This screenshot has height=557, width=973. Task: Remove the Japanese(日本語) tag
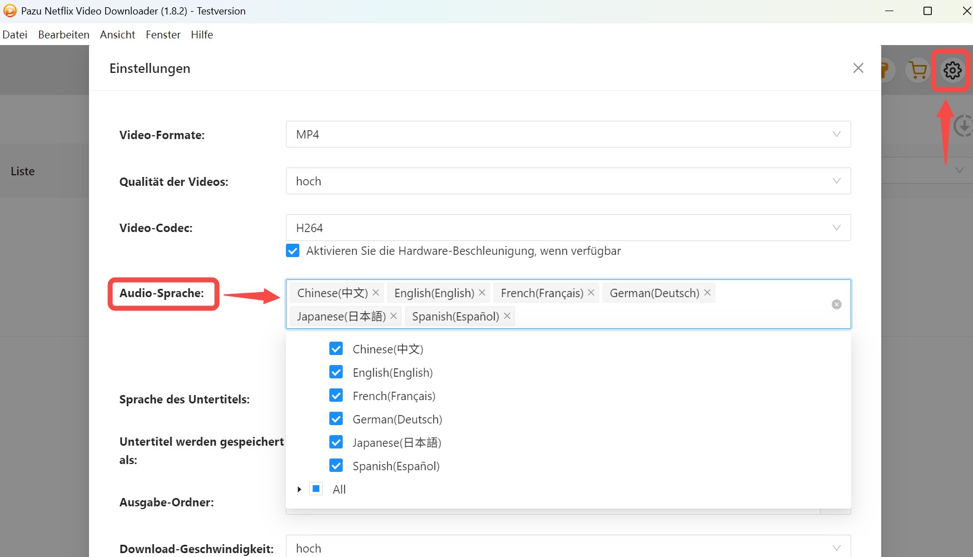pyautogui.click(x=394, y=316)
